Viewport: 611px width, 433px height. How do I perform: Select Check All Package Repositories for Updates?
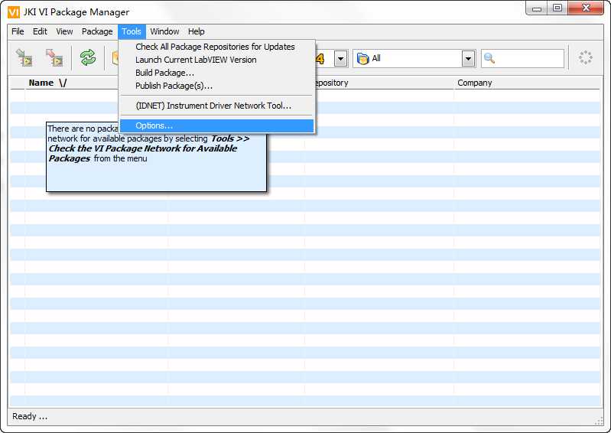pos(216,47)
